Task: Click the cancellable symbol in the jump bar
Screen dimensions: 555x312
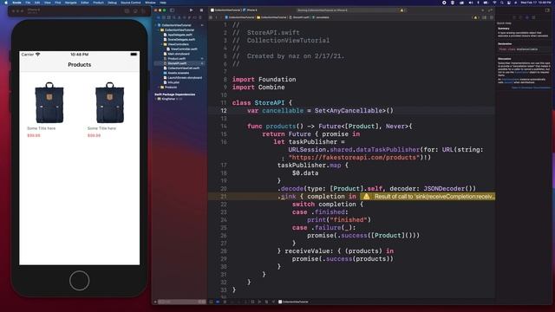Action: [322, 17]
